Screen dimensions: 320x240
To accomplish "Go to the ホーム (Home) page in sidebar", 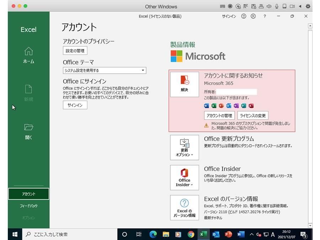I will coord(28,55).
